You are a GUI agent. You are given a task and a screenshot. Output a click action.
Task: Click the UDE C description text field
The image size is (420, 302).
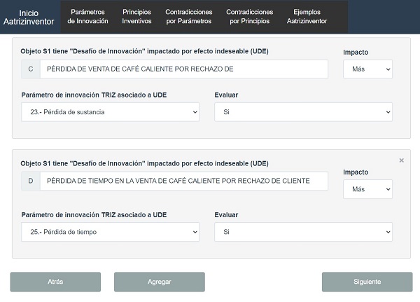tap(184, 69)
